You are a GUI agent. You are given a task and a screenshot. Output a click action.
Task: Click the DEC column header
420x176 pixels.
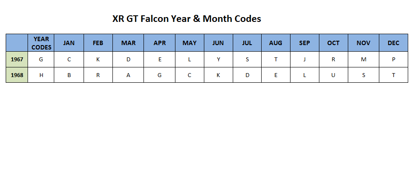point(393,43)
